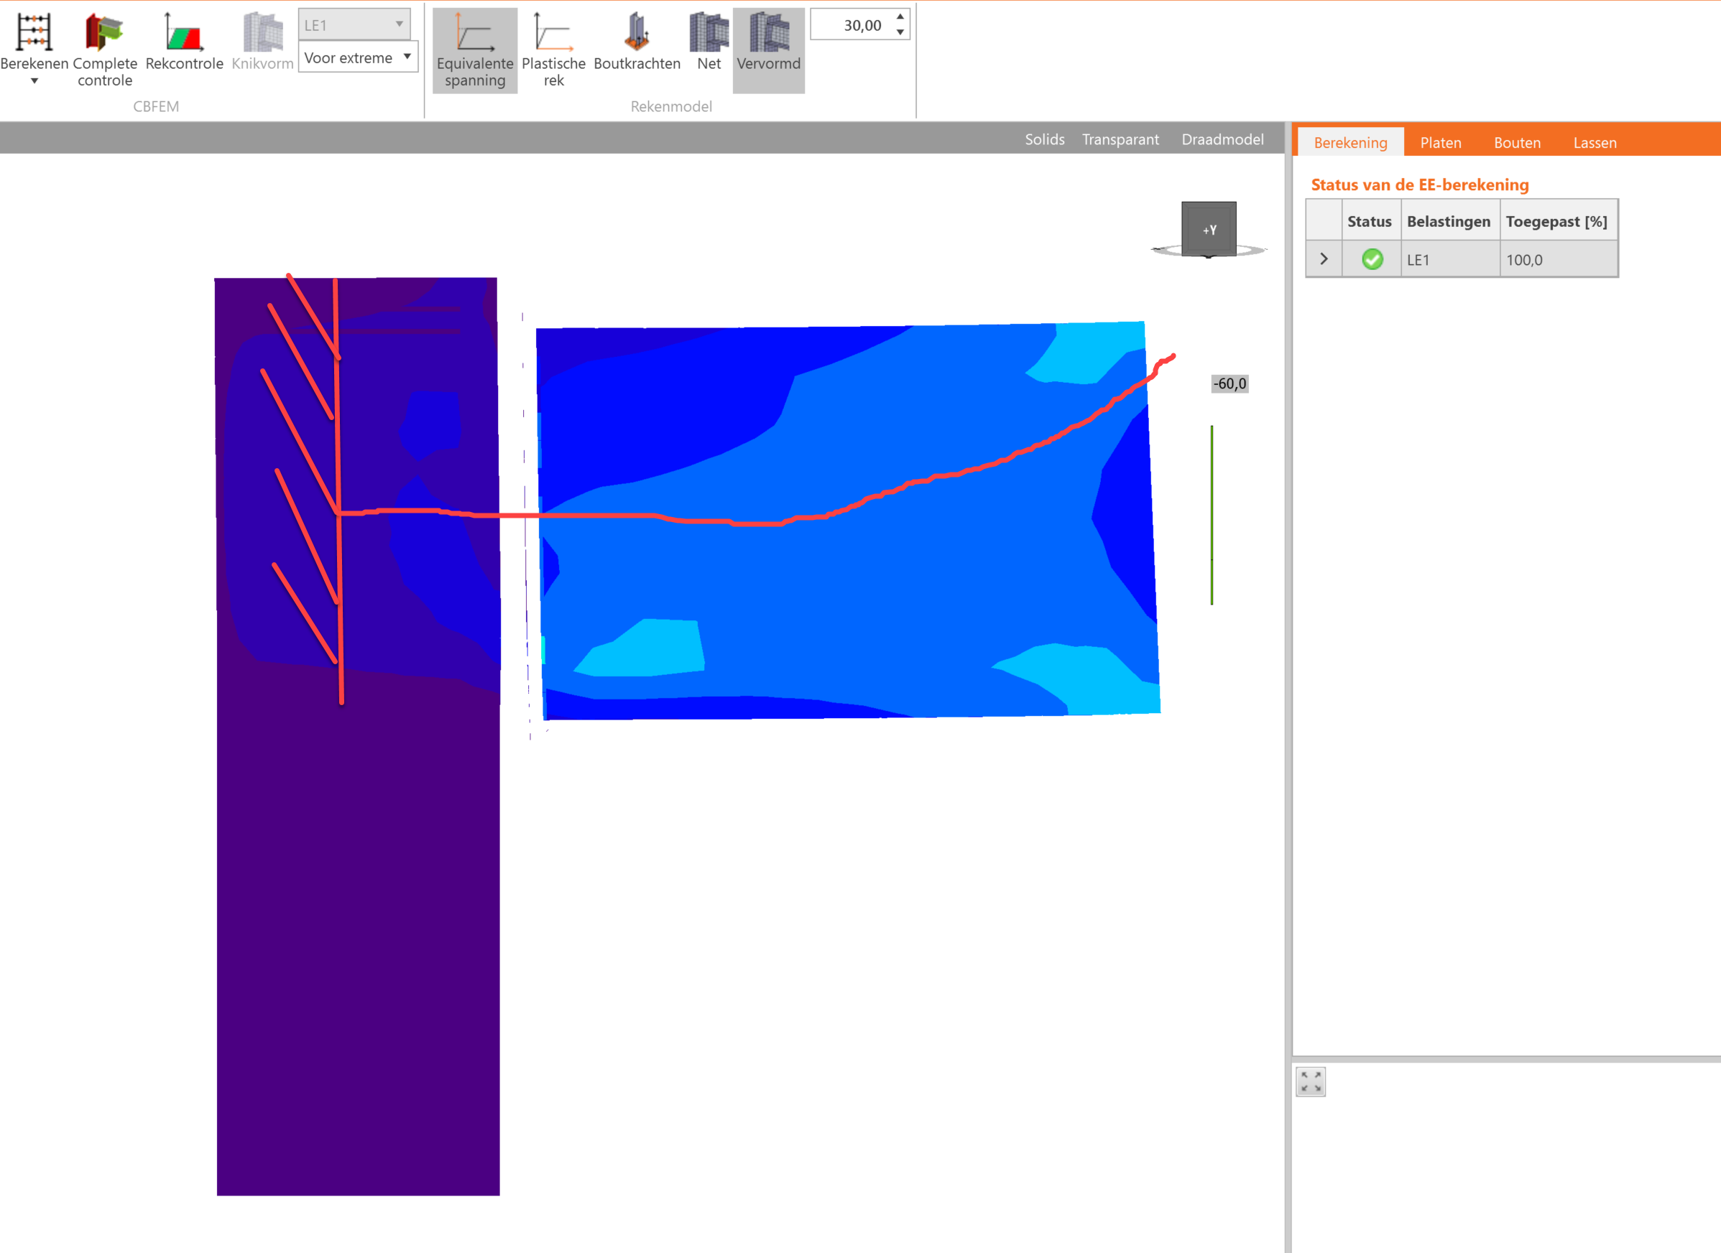This screenshot has width=1721, height=1253.
Task: Switch to the Platen tab
Action: [1440, 143]
